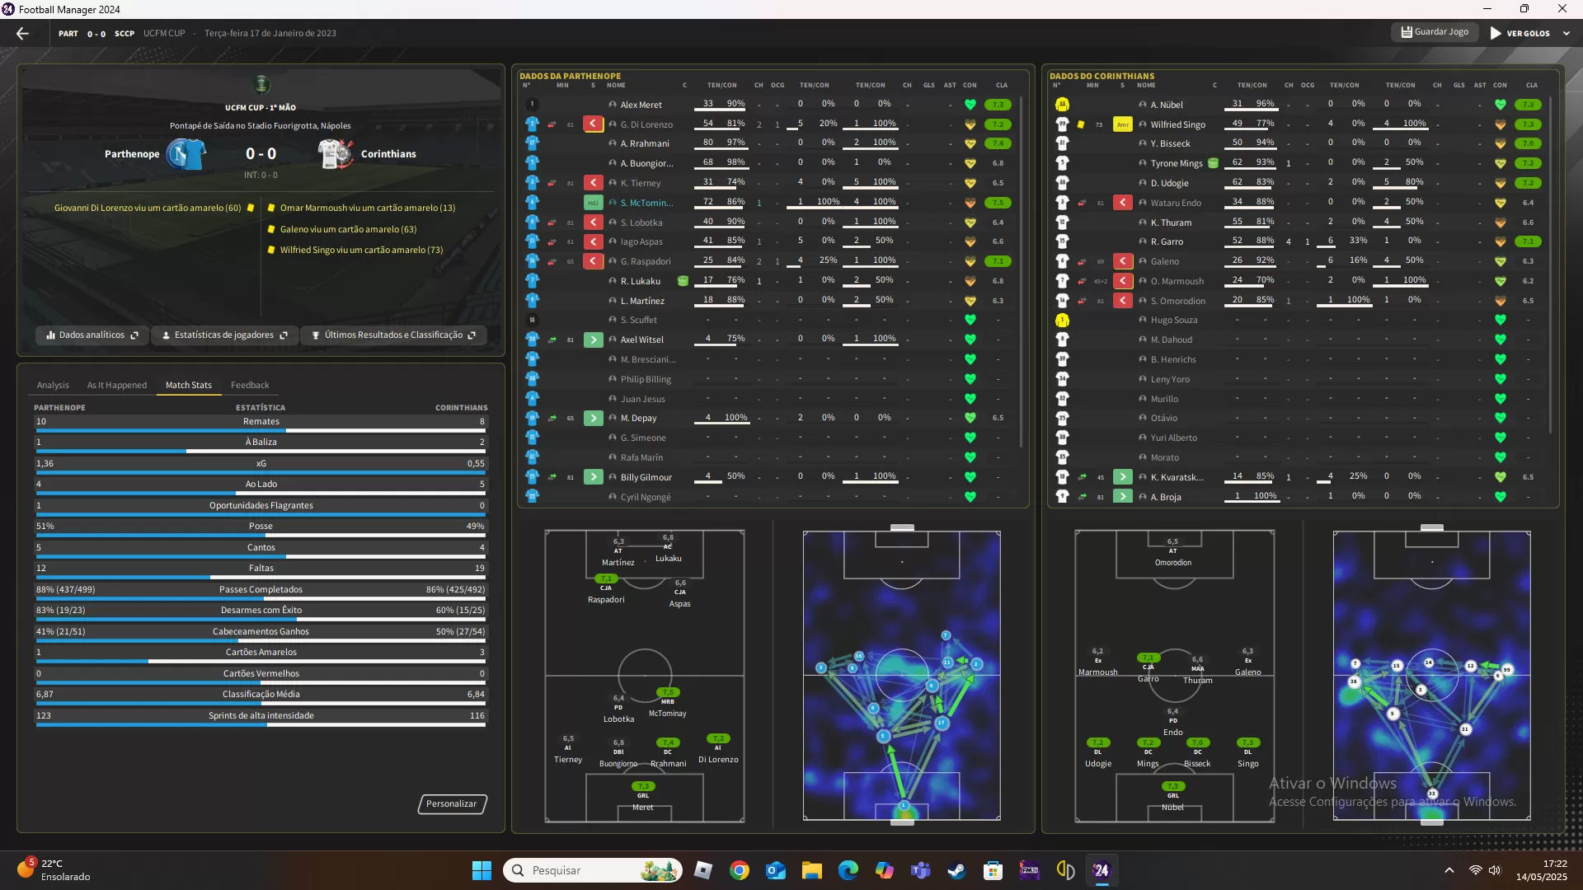
Task: Sort Corinthians table by CLA column
Action: [x=1532, y=85]
